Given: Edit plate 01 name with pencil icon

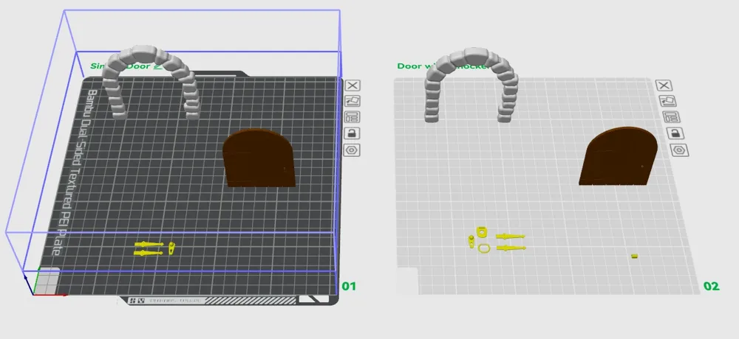Looking at the screenshot, I should (156, 66).
